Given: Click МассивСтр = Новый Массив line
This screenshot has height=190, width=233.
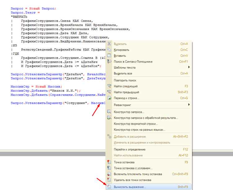Looking at the screenshot, I should (36, 86).
